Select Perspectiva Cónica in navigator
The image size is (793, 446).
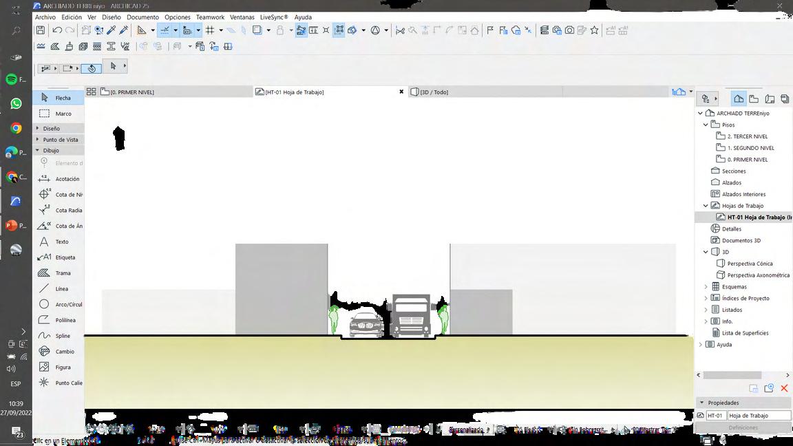pyautogui.click(x=750, y=264)
